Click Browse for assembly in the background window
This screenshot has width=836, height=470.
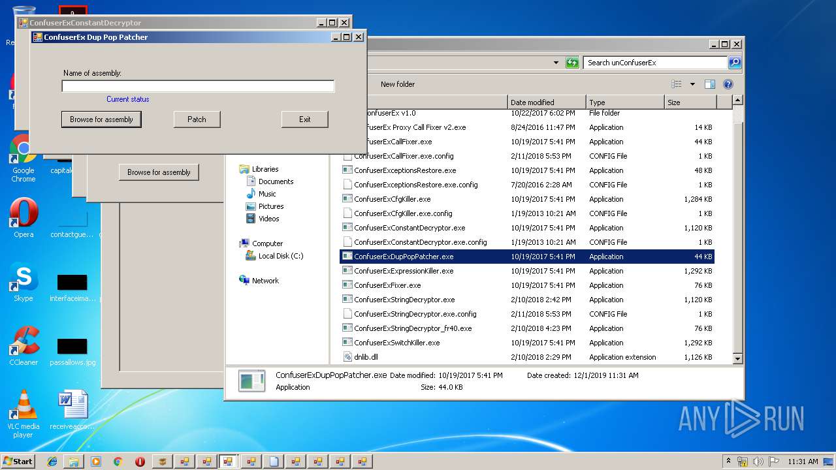159,172
